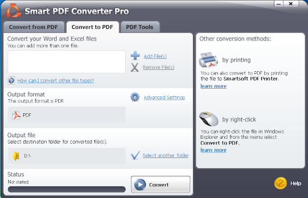Minimize the Smart PDF Converter window

pyautogui.click(x=279, y=4)
